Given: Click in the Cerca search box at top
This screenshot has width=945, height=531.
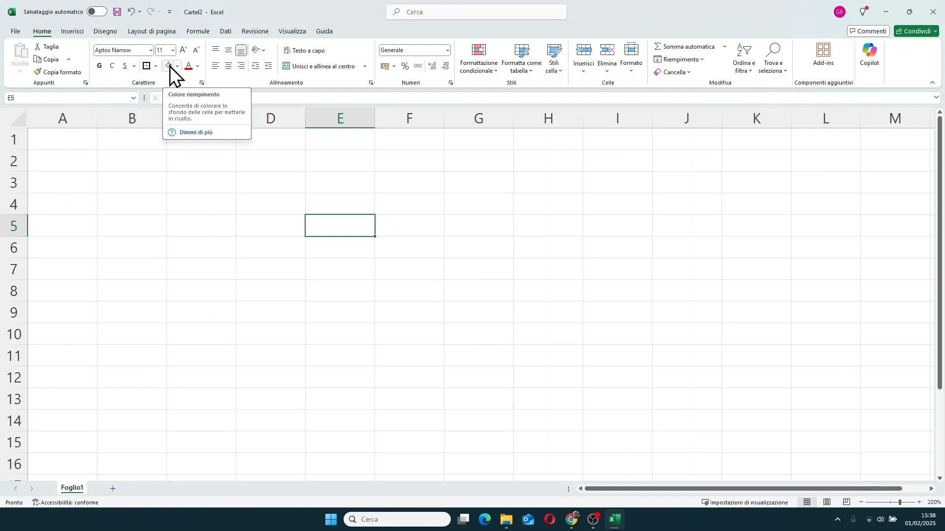Looking at the screenshot, I should tap(476, 12).
